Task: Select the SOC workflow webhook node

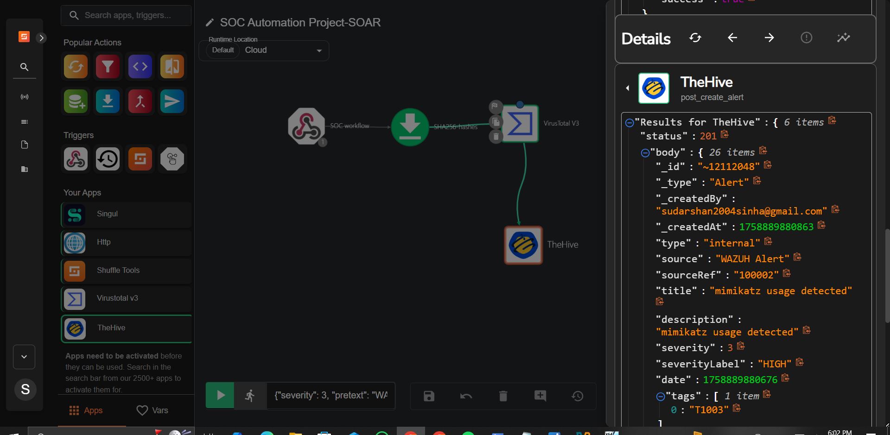Action: point(306,126)
